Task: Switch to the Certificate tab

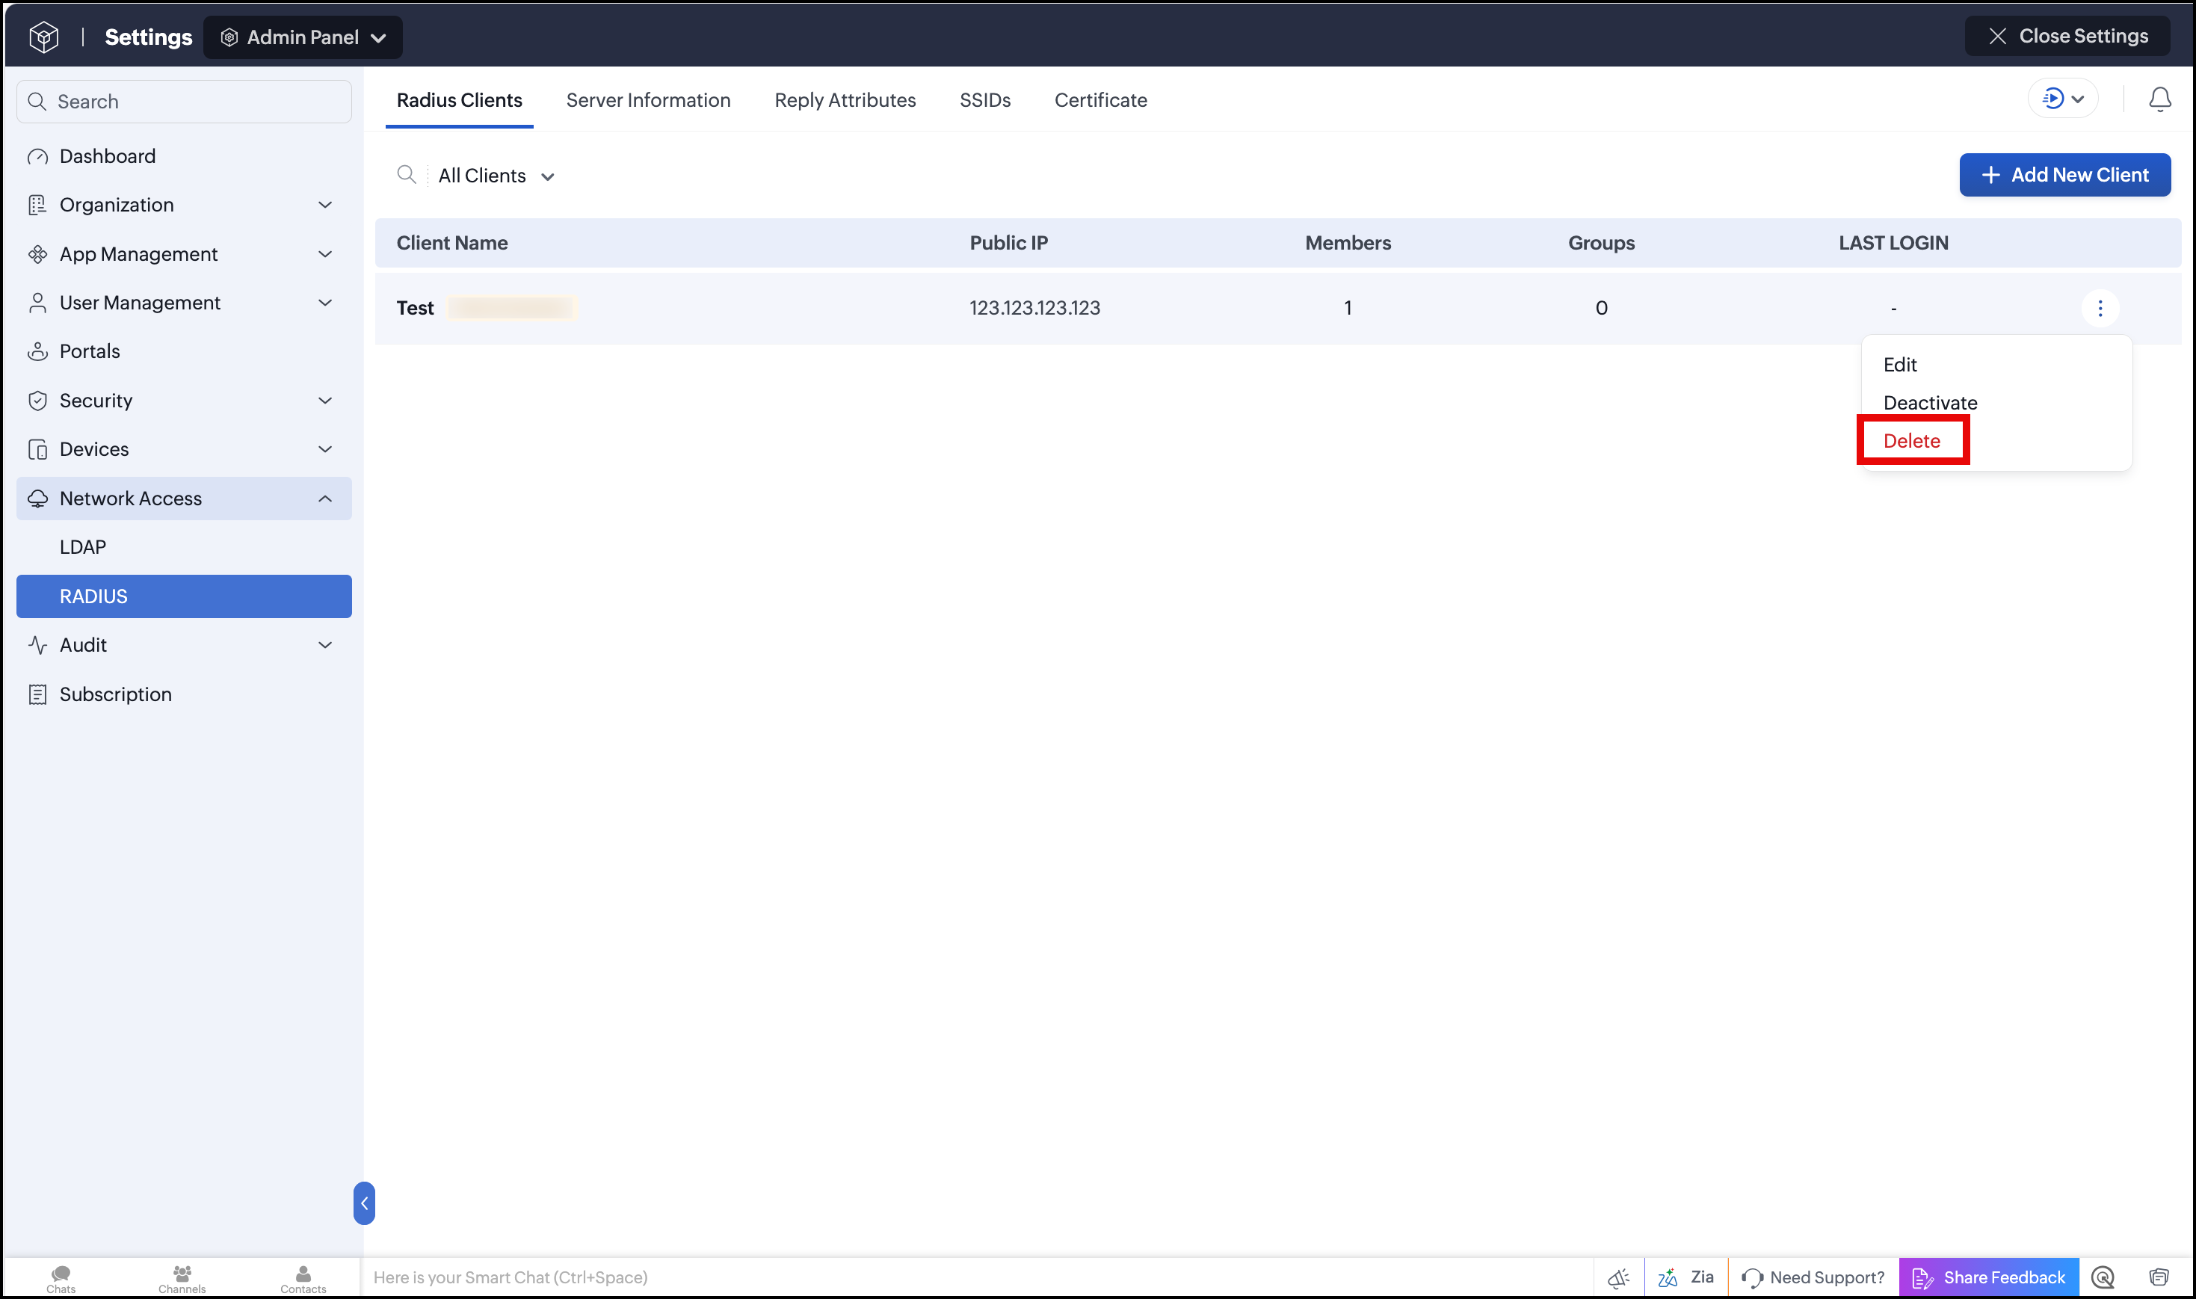Action: coord(1100,101)
